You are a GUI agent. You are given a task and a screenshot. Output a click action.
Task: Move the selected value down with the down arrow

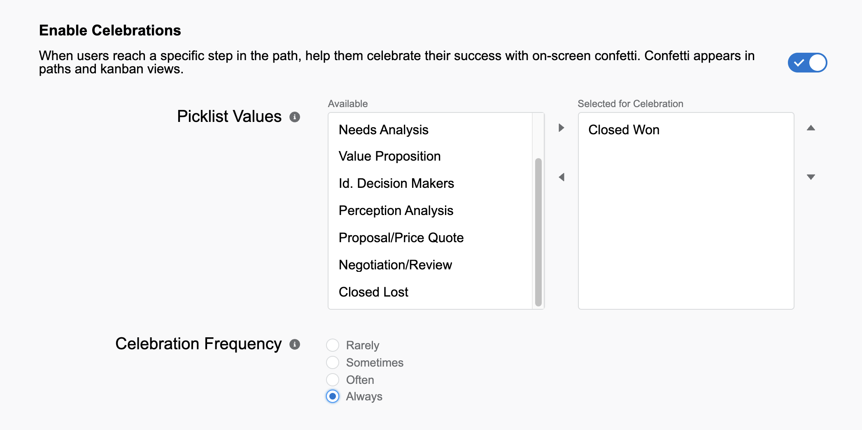(x=811, y=177)
